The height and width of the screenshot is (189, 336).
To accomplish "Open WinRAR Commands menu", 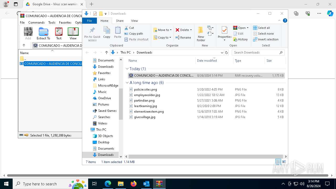I will click(x=36, y=23).
